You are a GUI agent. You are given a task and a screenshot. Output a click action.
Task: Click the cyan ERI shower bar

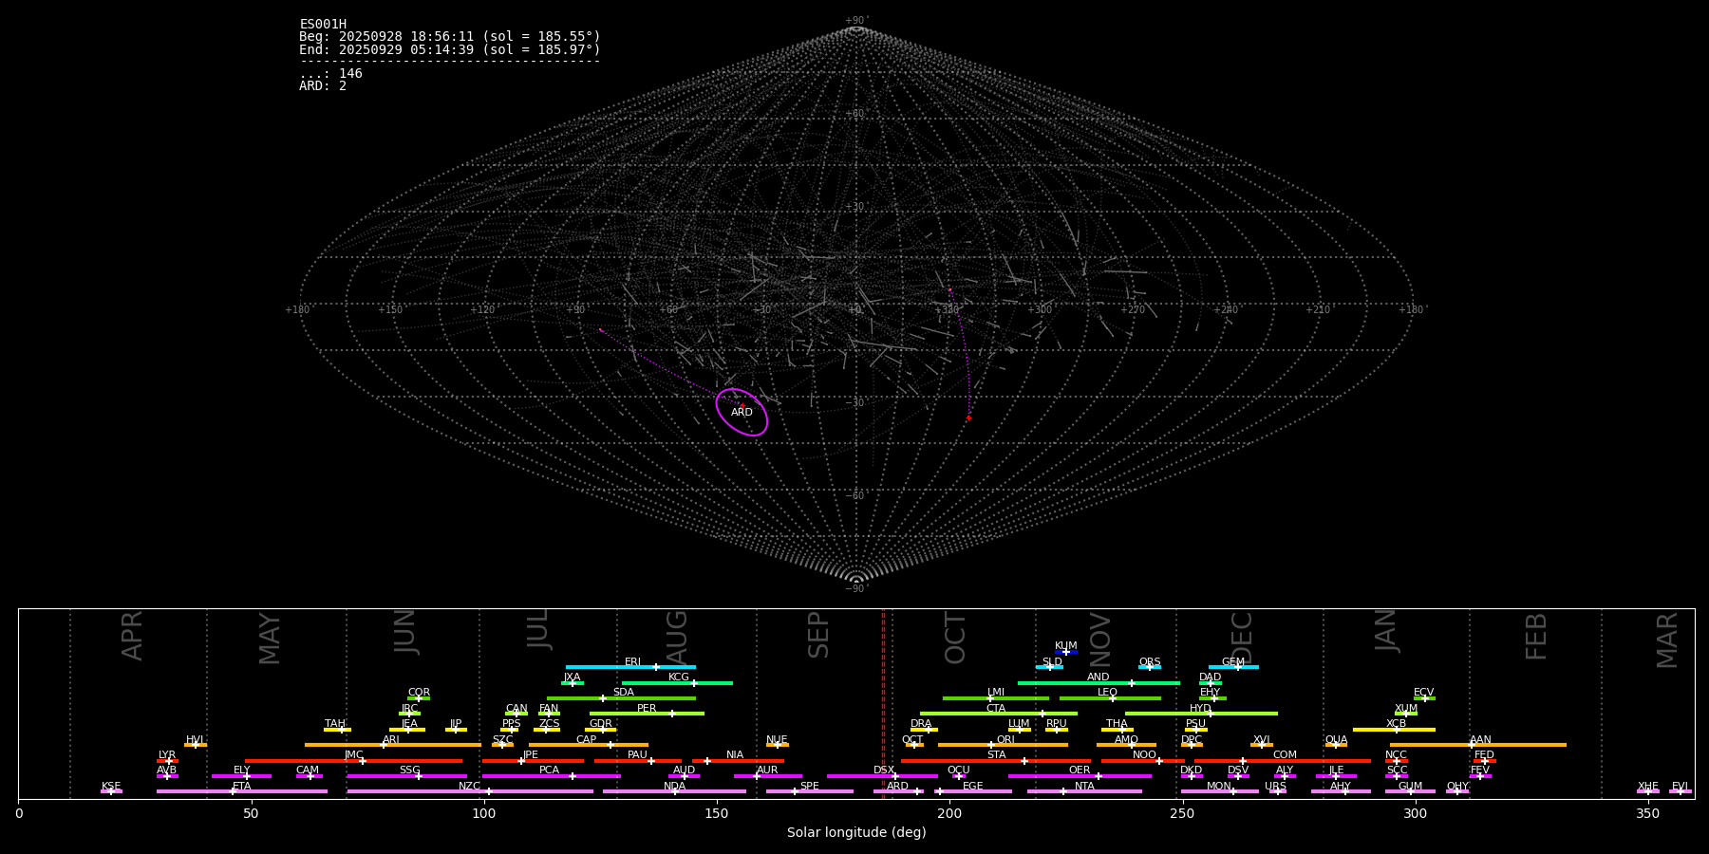tap(630, 667)
